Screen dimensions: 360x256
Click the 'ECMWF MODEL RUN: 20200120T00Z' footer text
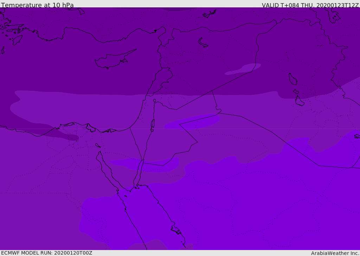(47, 253)
